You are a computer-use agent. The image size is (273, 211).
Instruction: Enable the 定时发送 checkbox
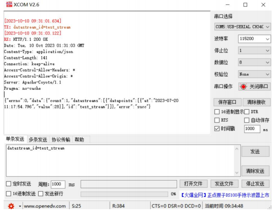(x=9, y=184)
